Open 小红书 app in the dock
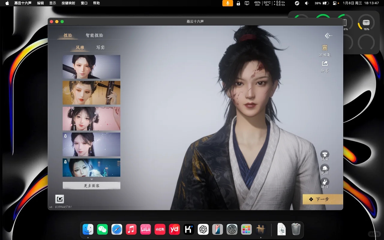The image size is (384, 240). 160,230
